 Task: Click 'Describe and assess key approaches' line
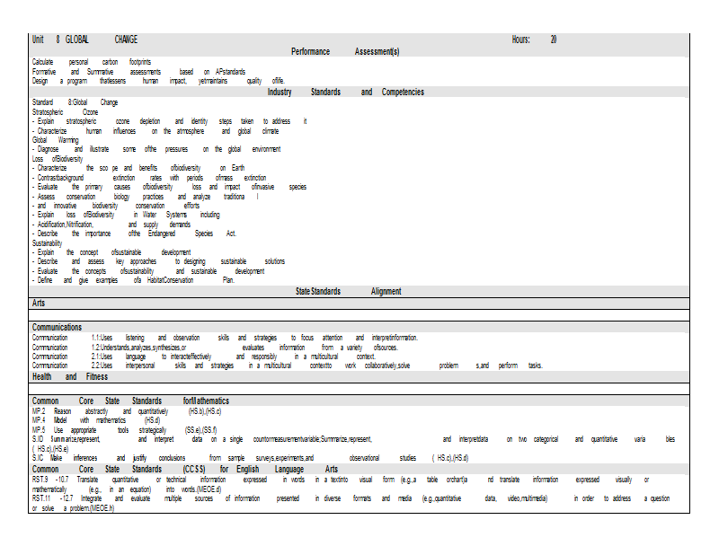tap(158, 261)
